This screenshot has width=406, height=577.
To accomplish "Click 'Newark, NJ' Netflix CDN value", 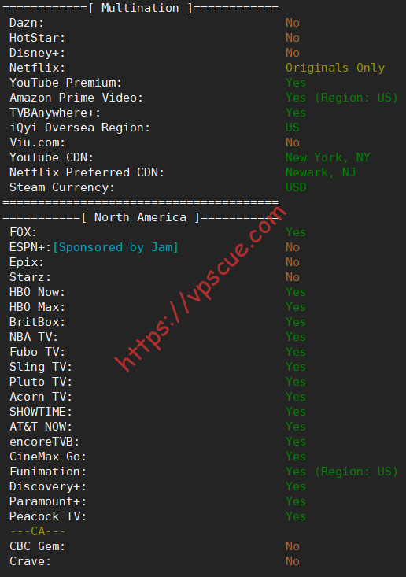I will [320, 172].
